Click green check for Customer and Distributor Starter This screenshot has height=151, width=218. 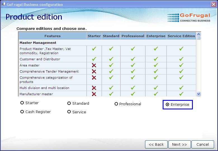[x=94, y=59]
